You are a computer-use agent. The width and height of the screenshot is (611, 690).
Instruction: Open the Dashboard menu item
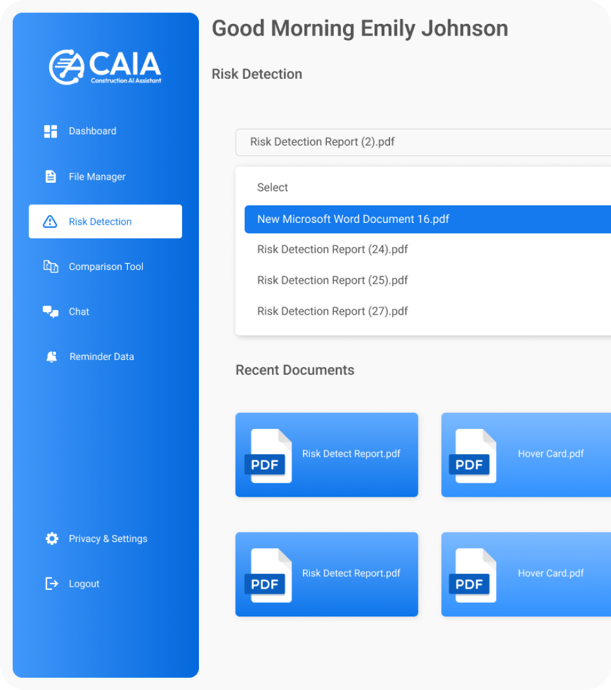(x=92, y=131)
